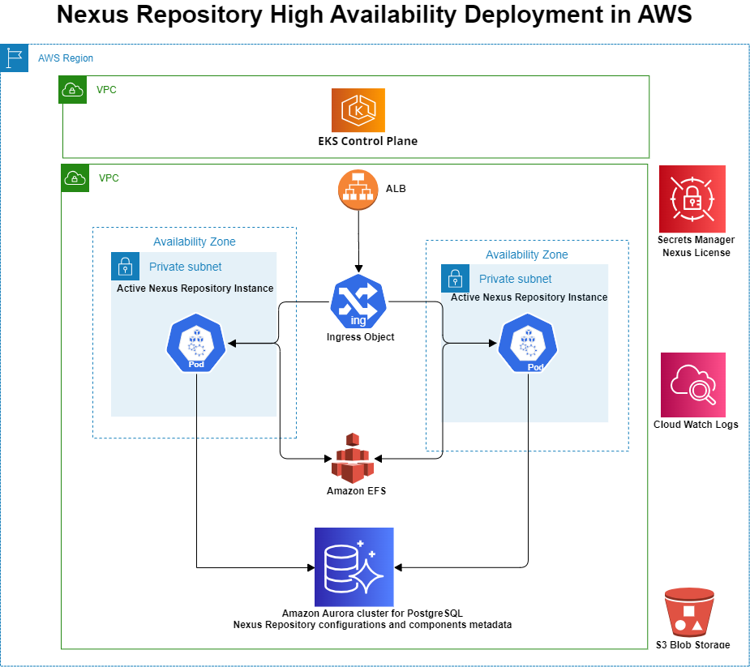
Task: Click the EKS Control Plane label
Action: point(368,141)
